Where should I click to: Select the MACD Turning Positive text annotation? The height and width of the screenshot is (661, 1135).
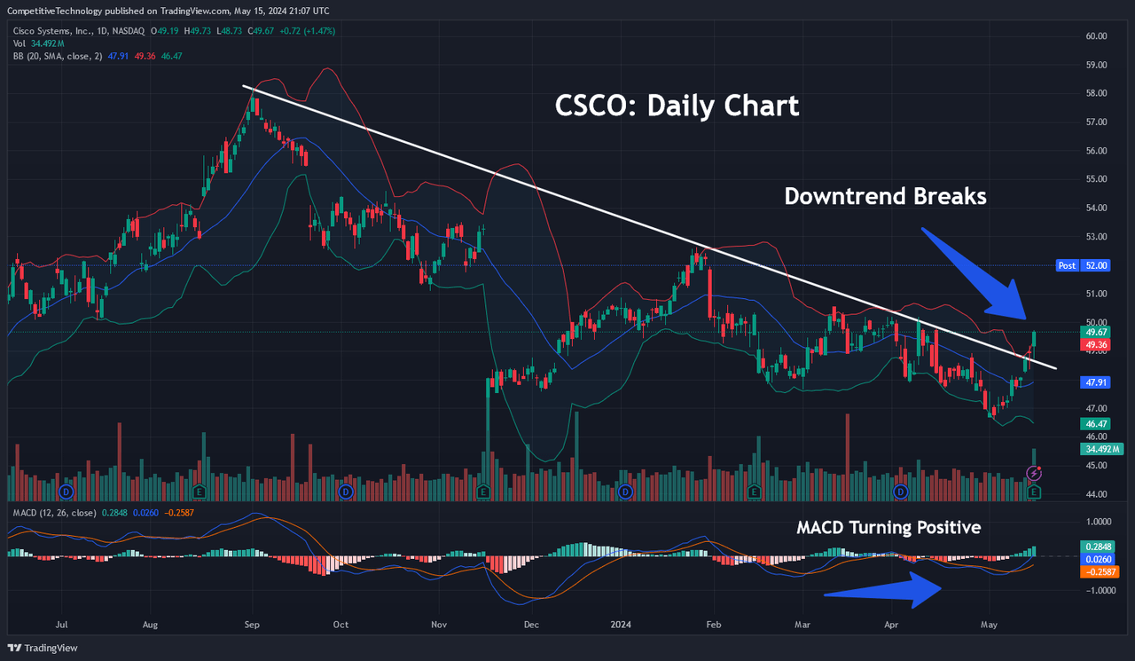888,527
